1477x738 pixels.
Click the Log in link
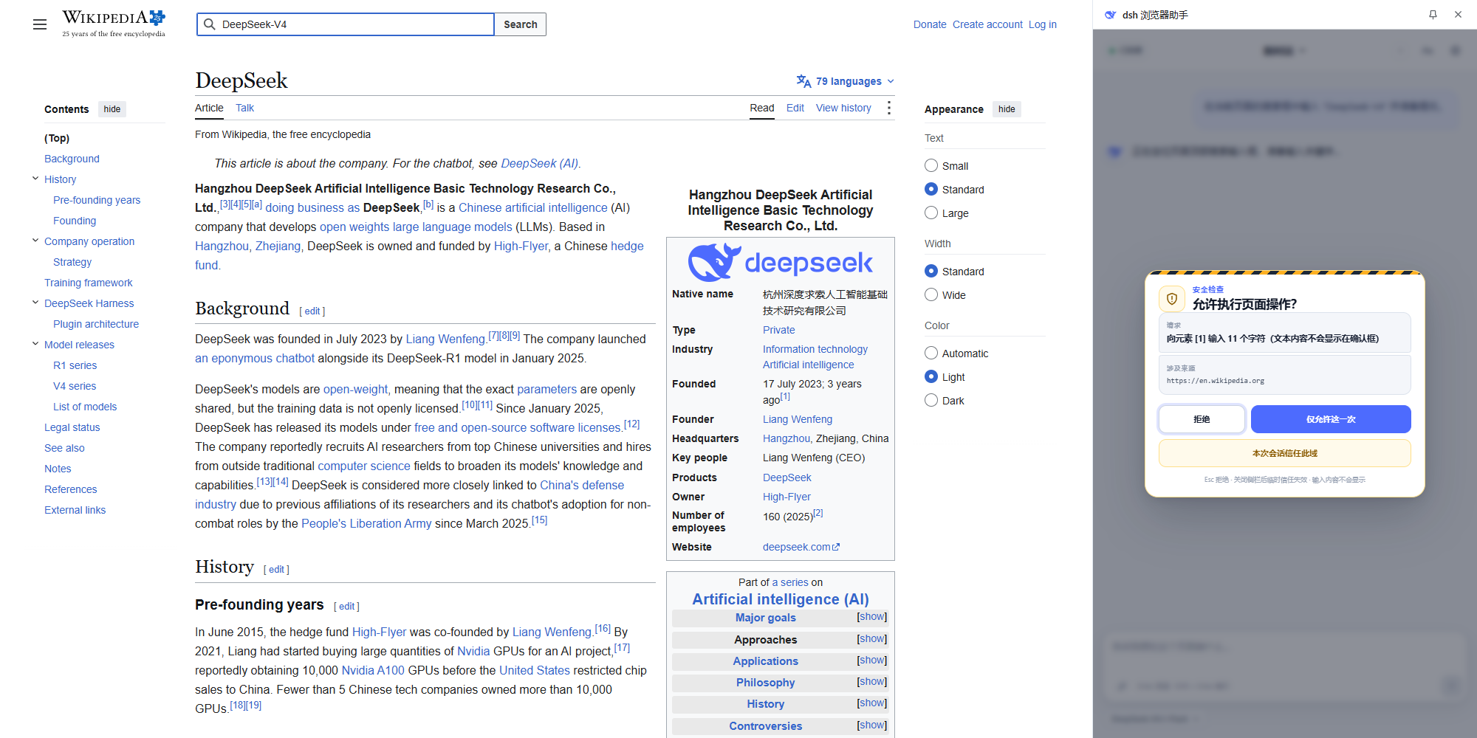point(1043,24)
